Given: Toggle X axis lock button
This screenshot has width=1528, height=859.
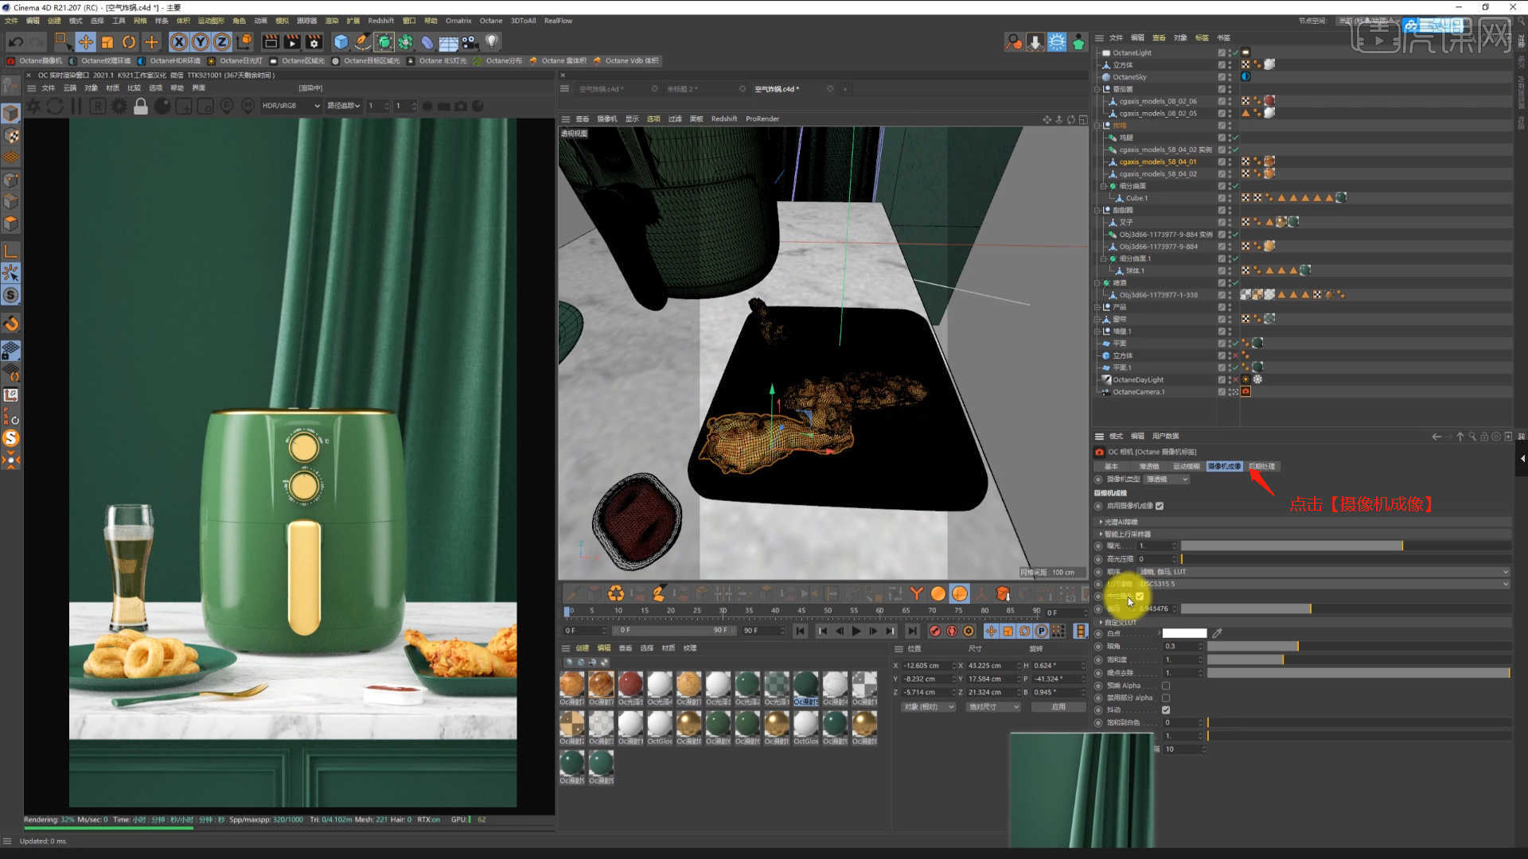Looking at the screenshot, I should (179, 42).
